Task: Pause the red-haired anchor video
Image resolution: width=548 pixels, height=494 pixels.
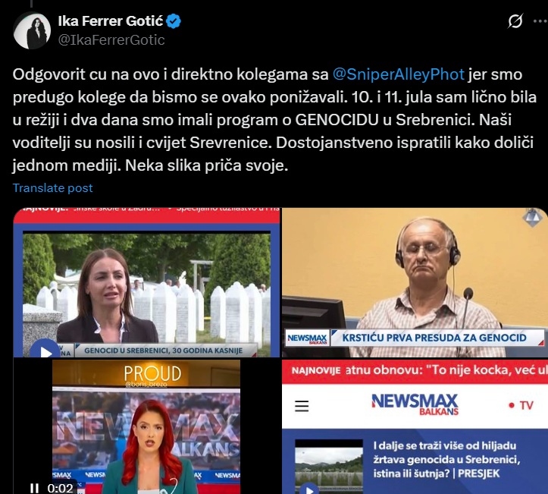Action: 34,488
